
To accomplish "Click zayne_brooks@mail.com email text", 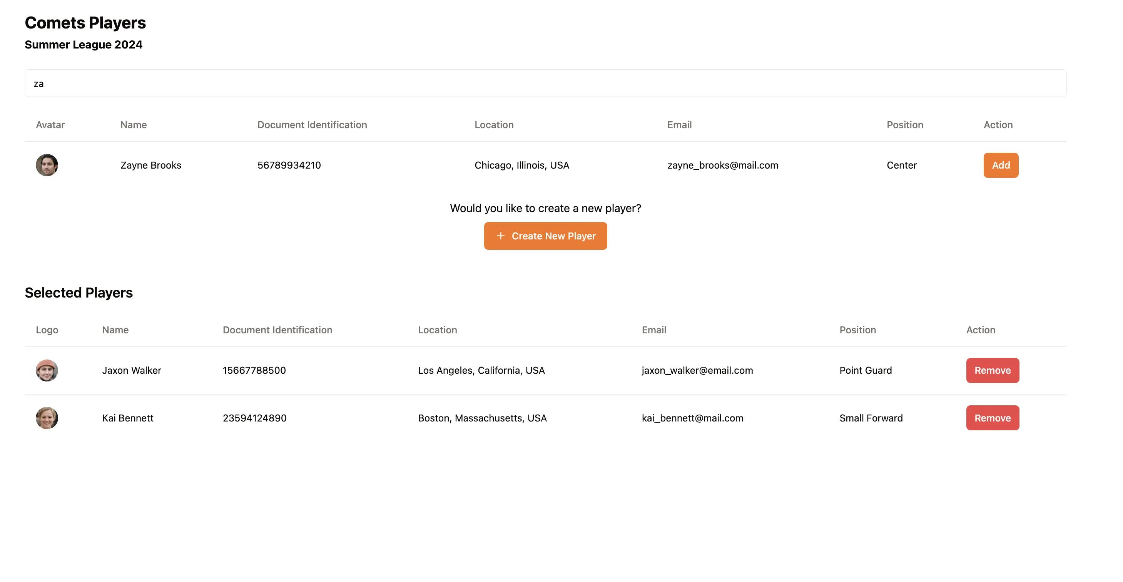I will pyautogui.click(x=723, y=165).
